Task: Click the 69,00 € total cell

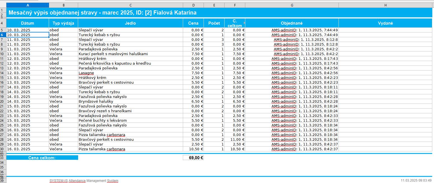Action: click(x=193, y=158)
